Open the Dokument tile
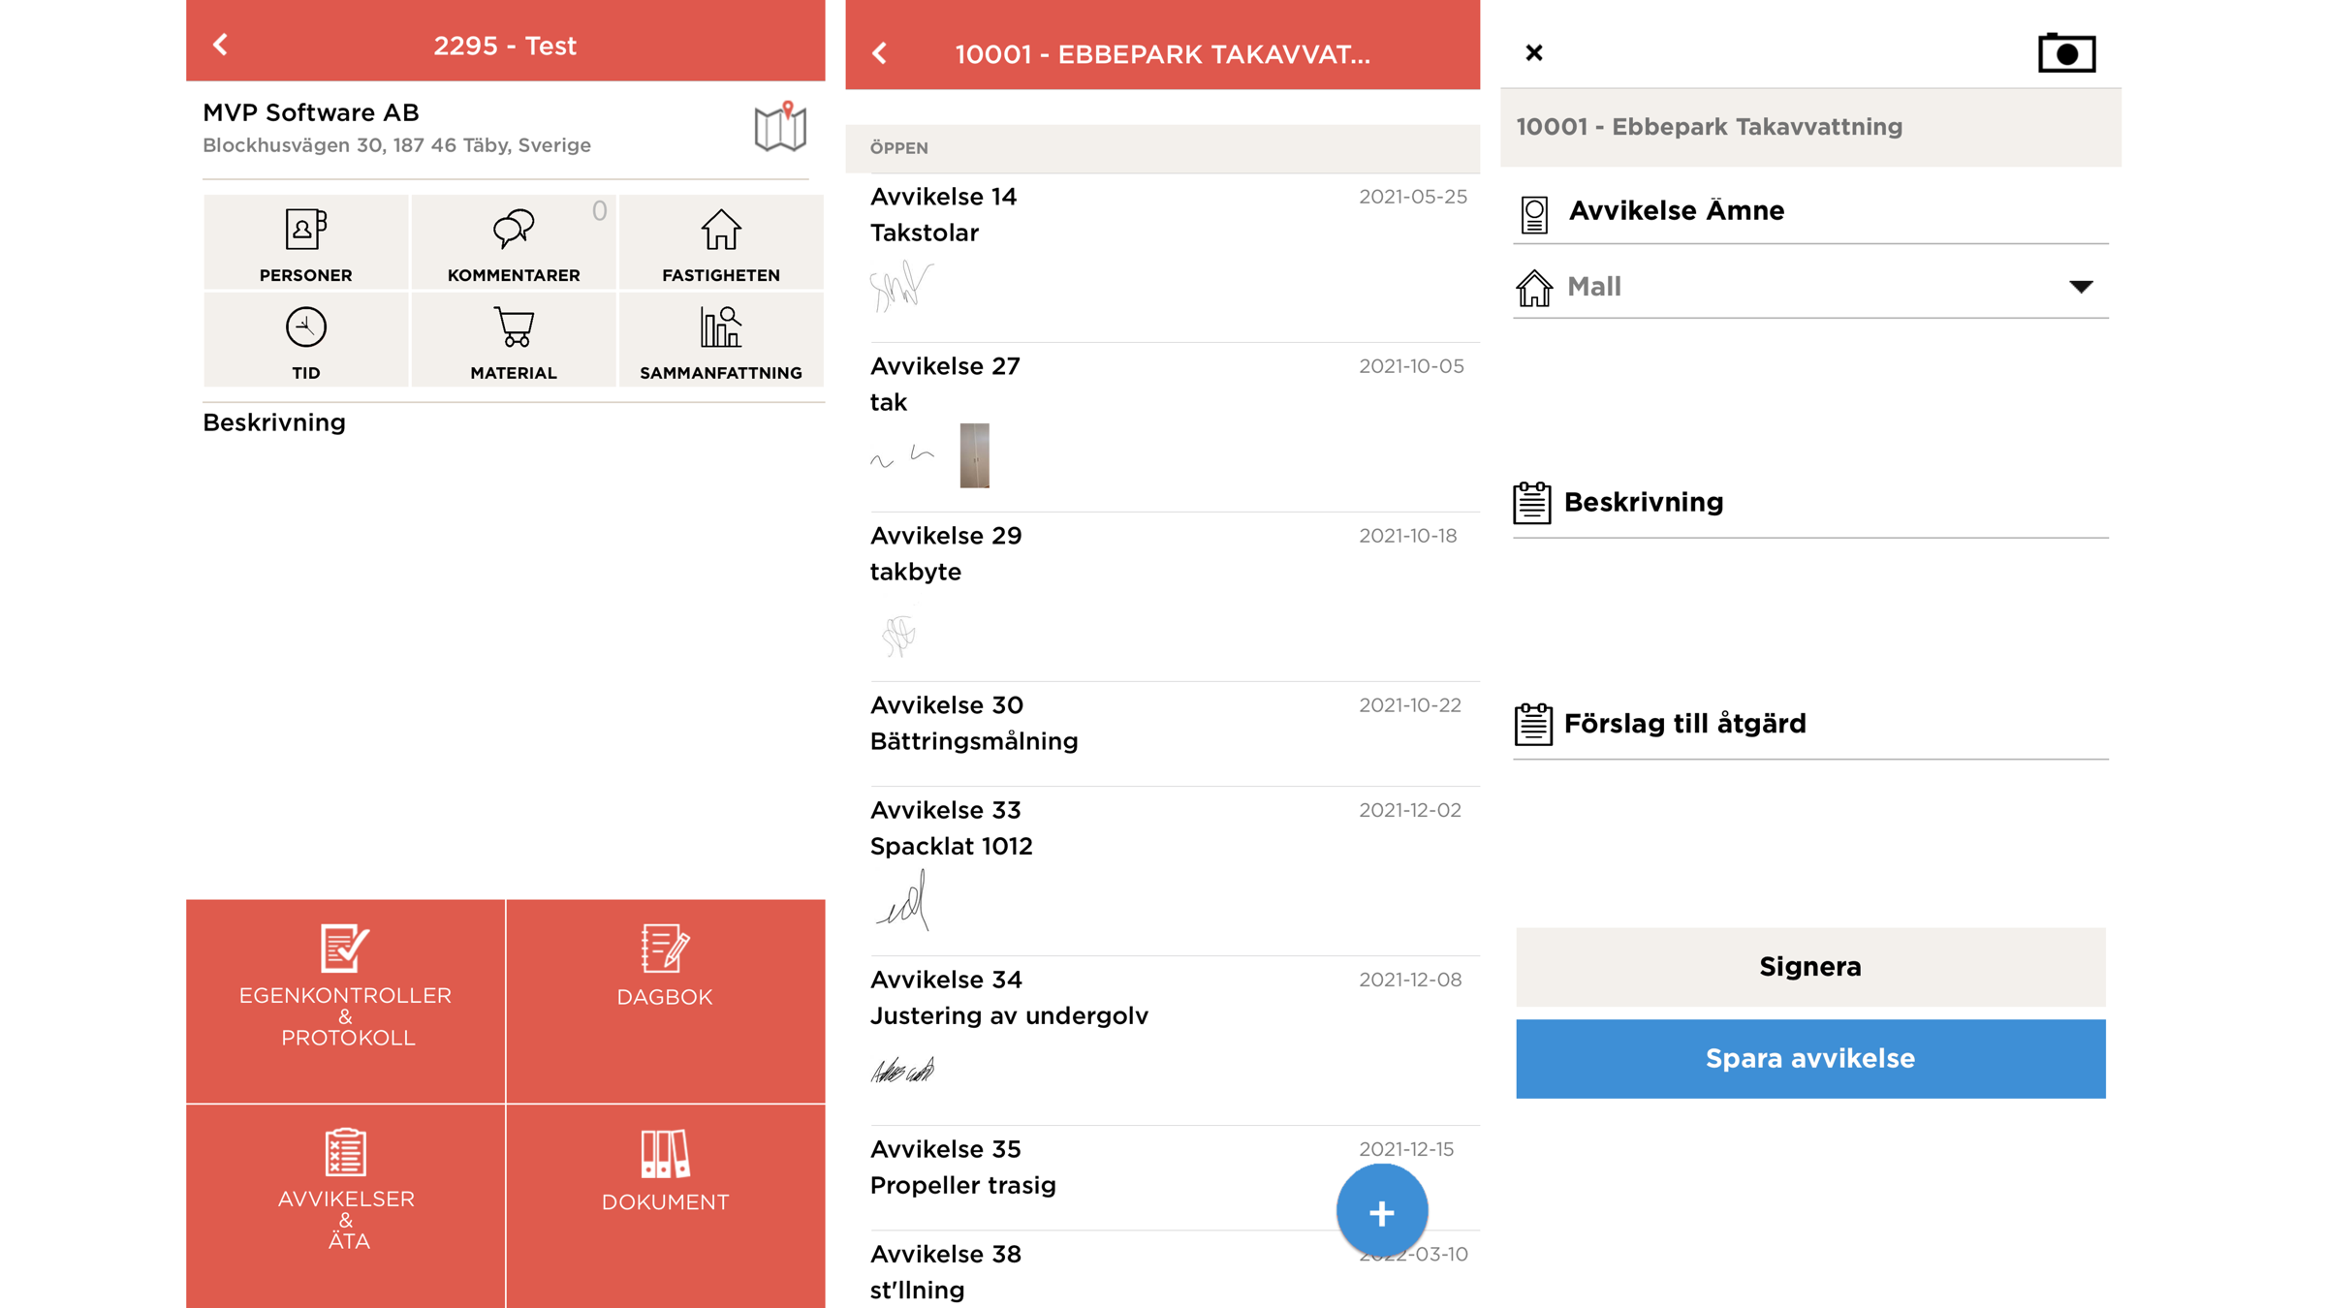The image size is (2326, 1308). (665, 1204)
